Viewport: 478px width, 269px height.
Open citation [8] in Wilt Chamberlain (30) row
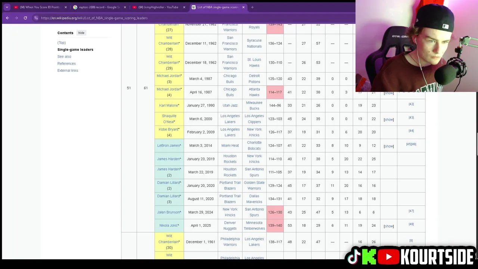click(x=411, y=241)
